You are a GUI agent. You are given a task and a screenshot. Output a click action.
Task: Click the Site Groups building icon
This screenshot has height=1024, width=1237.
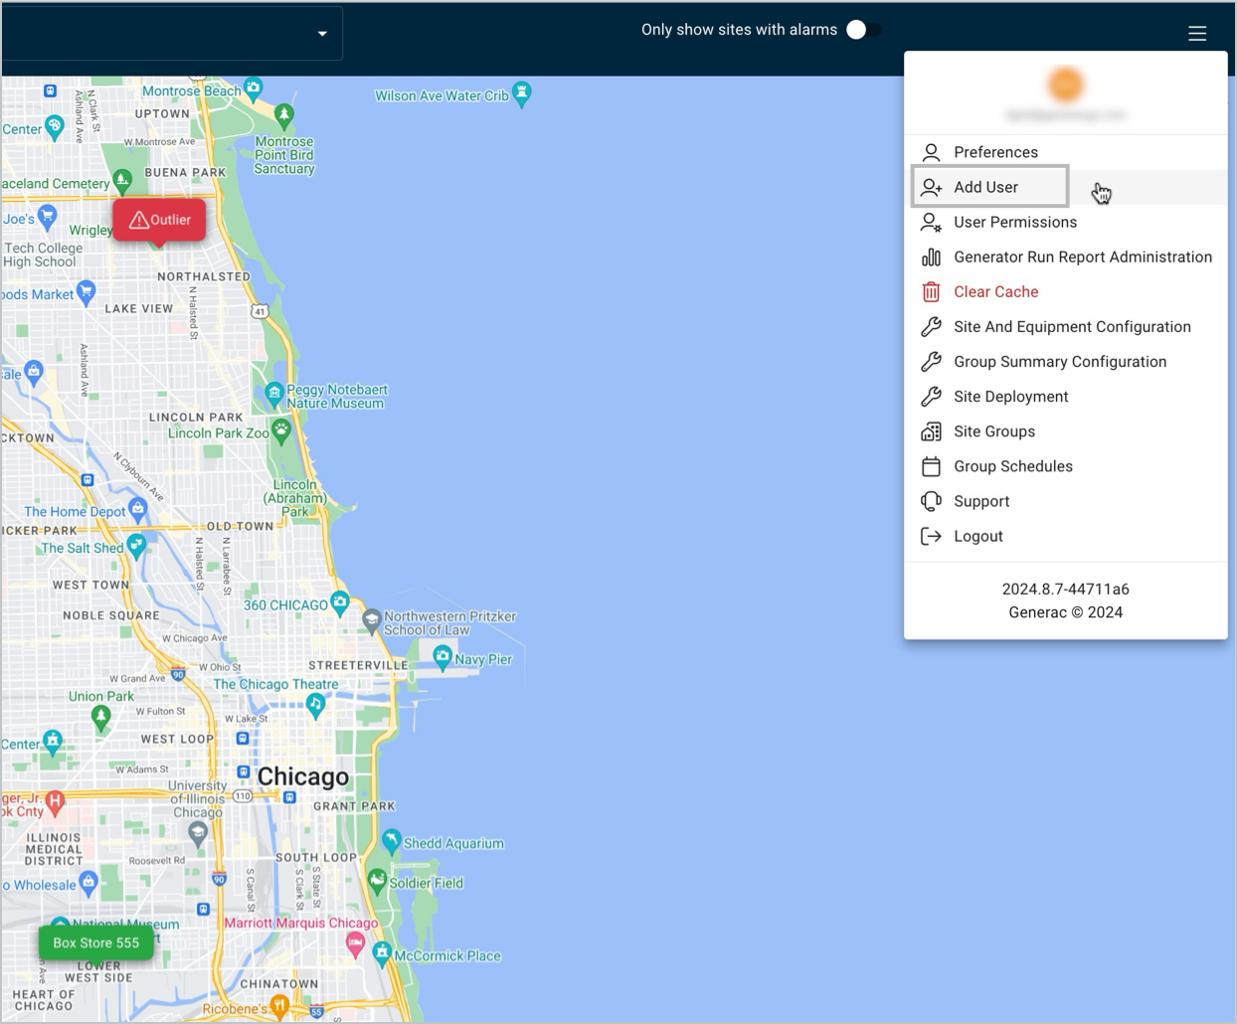coord(931,431)
